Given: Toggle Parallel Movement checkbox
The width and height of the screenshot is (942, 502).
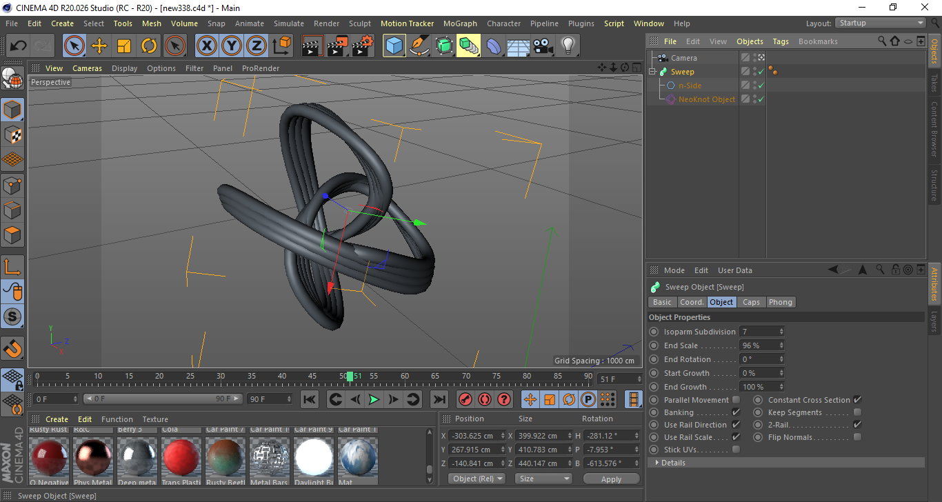Looking at the screenshot, I should [736, 400].
